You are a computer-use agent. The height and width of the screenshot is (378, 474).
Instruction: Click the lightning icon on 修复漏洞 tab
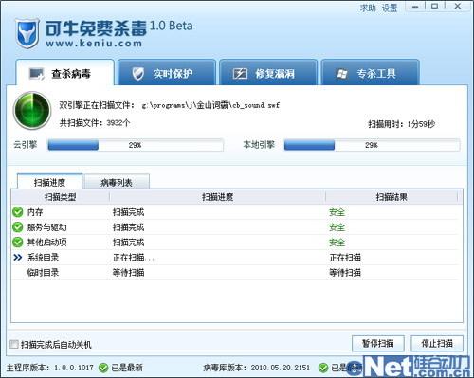click(x=240, y=74)
